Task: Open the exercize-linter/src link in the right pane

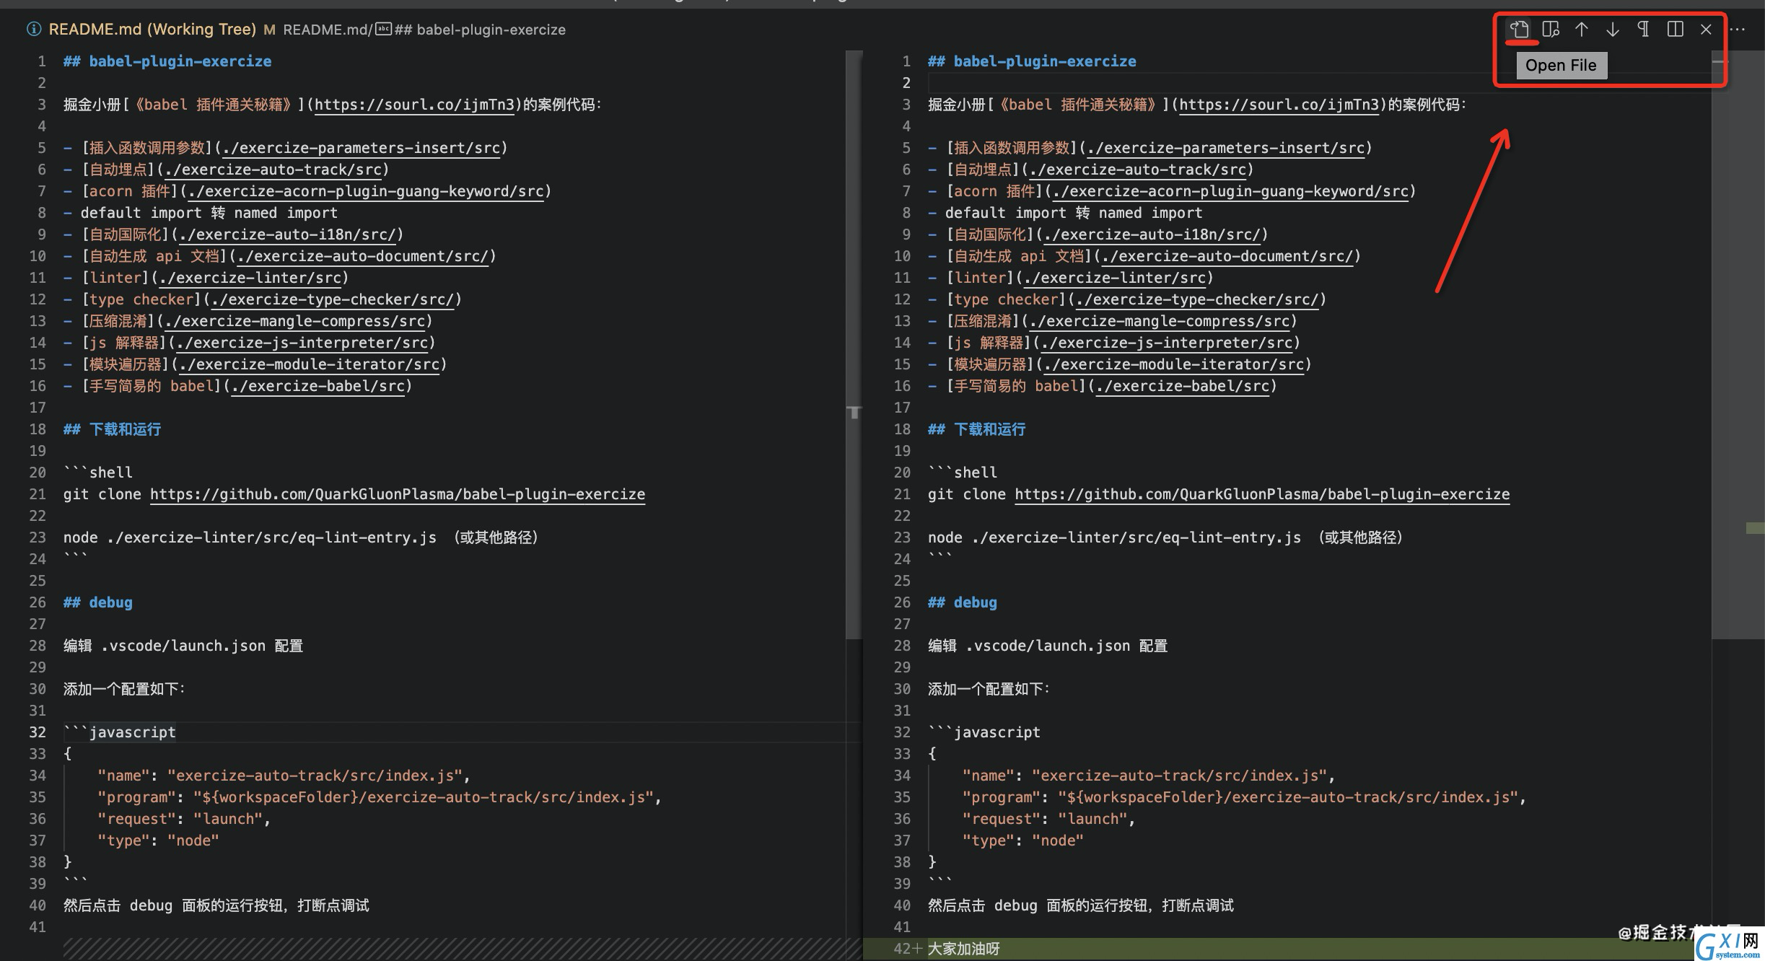Action: [1115, 278]
